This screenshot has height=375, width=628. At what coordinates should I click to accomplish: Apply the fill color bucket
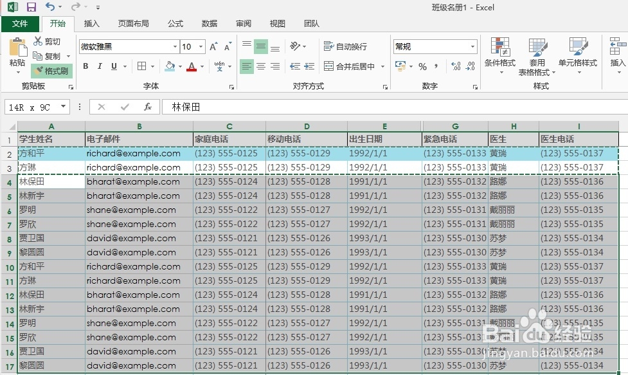tap(170, 66)
